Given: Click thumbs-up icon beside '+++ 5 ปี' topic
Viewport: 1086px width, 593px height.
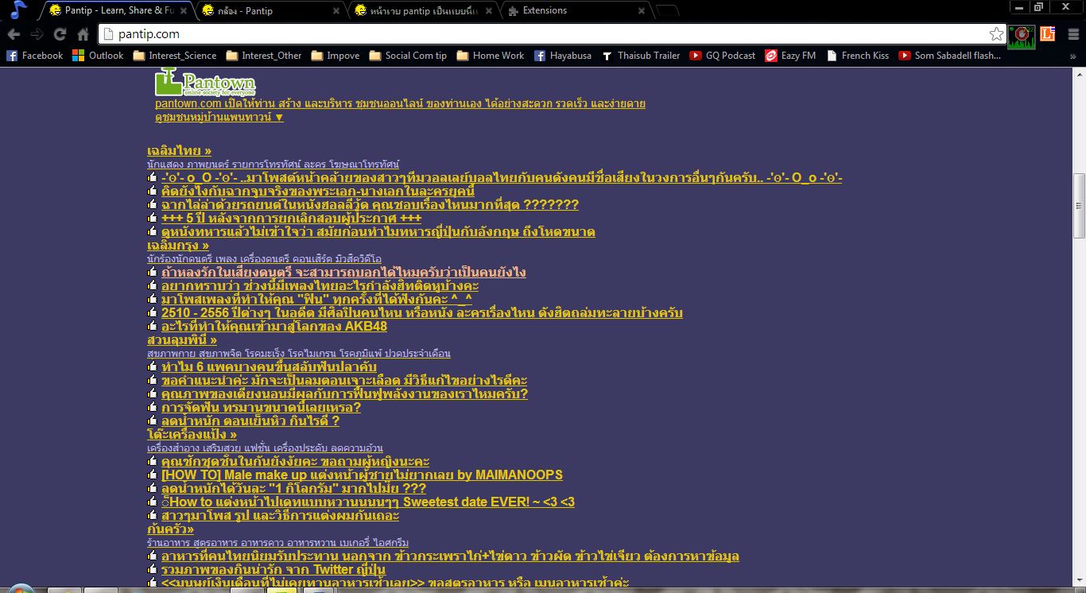Looking at the screenshot, I should 153,218.
